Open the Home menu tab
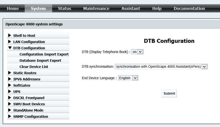 point(13,9)
